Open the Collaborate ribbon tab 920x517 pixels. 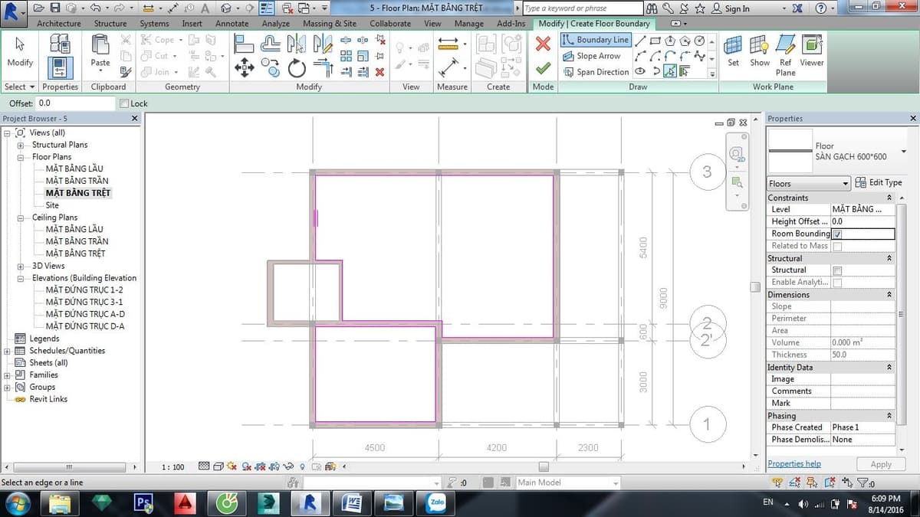pyautogui.click(x=390, y=23)
